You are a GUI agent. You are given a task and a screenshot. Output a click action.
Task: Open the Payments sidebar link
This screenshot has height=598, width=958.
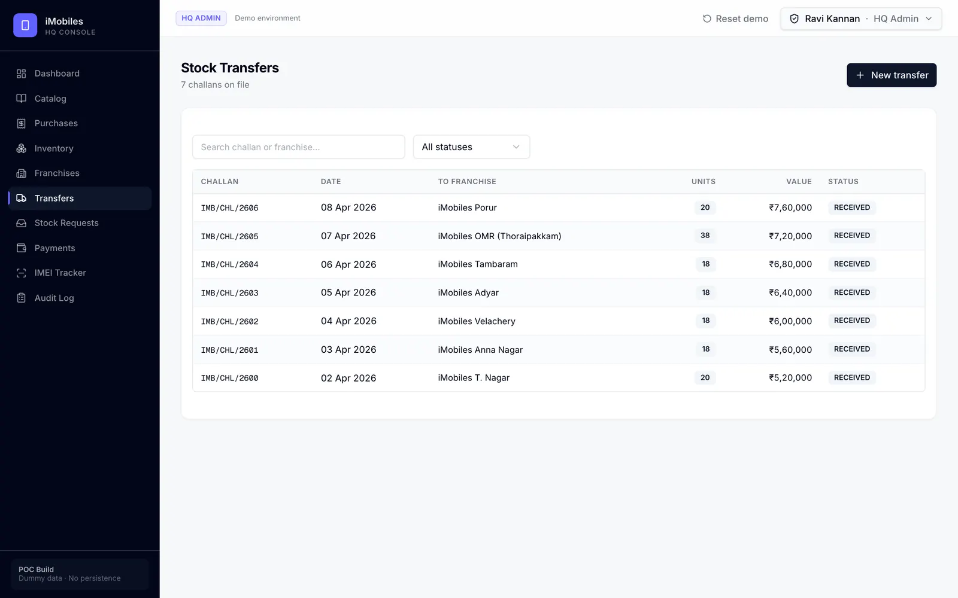(x=80, y=248)
